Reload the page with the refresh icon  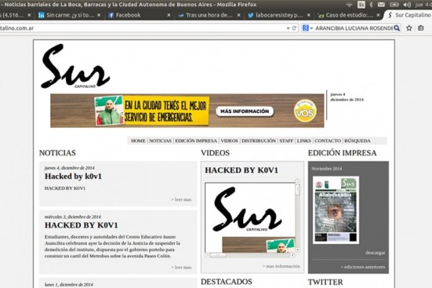click(x=294, y=28)
